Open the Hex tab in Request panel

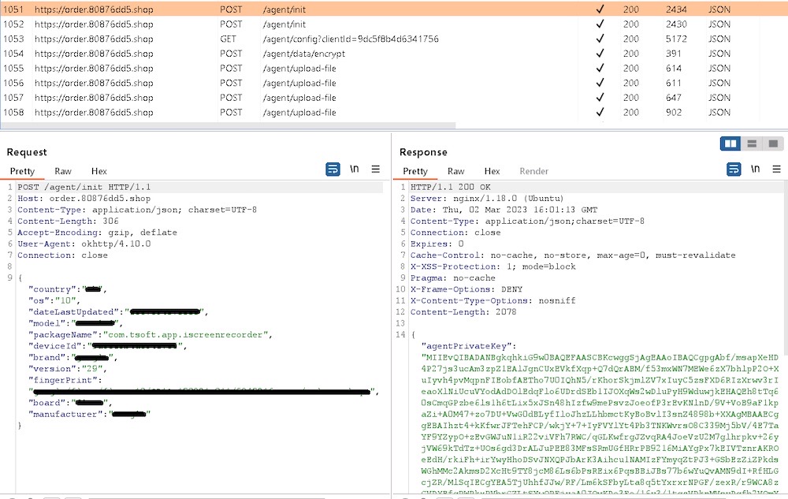tap(98, 171)
